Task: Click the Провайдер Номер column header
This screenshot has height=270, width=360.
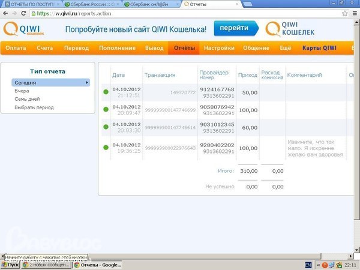Action: [214, 74]
